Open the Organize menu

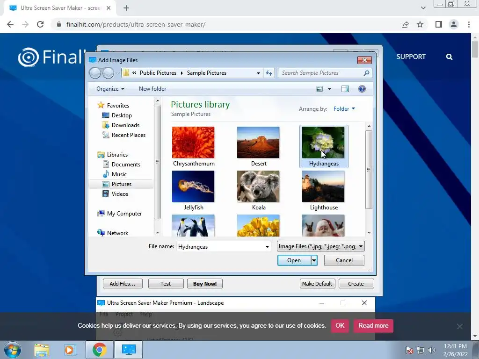pyautogui.click(x=110, y=89)
